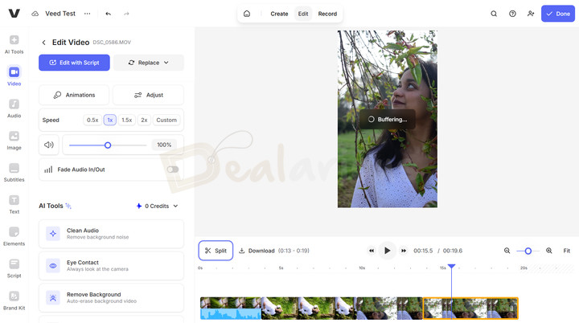The height and width of the screenshot is (323, 579).
Task: Click the 100% volume value field
Action: 164,145
